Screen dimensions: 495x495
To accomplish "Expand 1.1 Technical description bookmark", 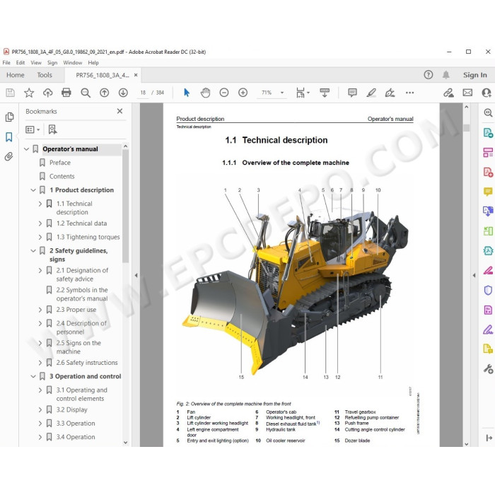I will point(40,204).
